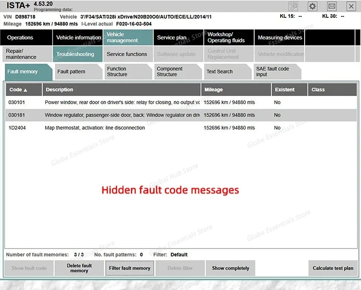Click the envelope feedback icon
361x290 pixels.
point(332,6)
